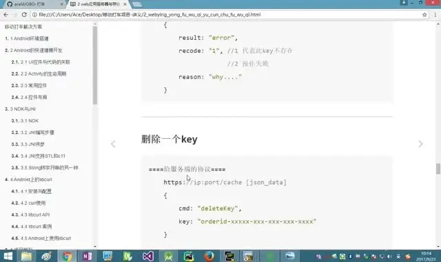Open '4.3 libcurl API' section
The width and height of the screenshot is (441, 262).
coord(30,215)
